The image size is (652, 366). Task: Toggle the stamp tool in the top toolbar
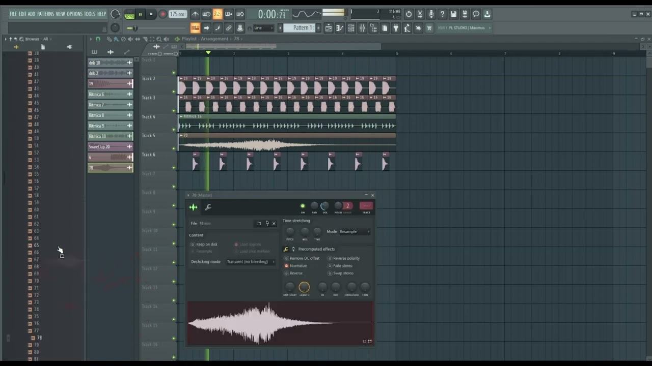point(240,28)
